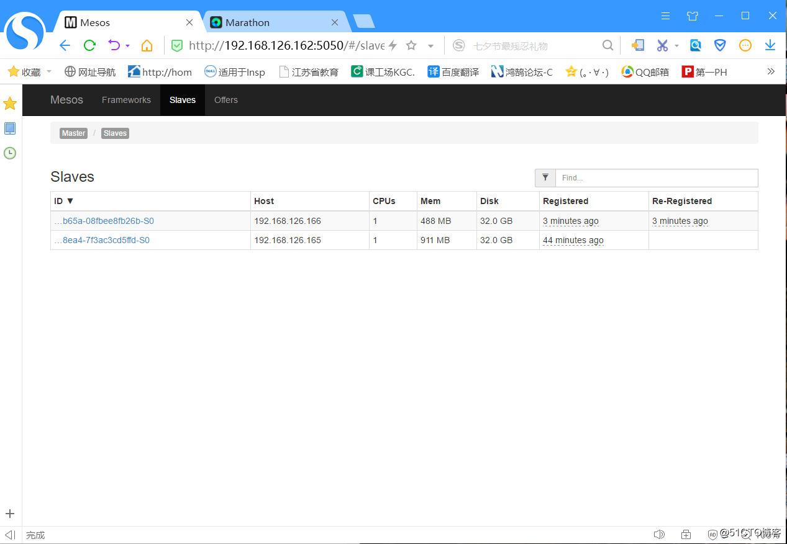Open a new browser tab

364,22
